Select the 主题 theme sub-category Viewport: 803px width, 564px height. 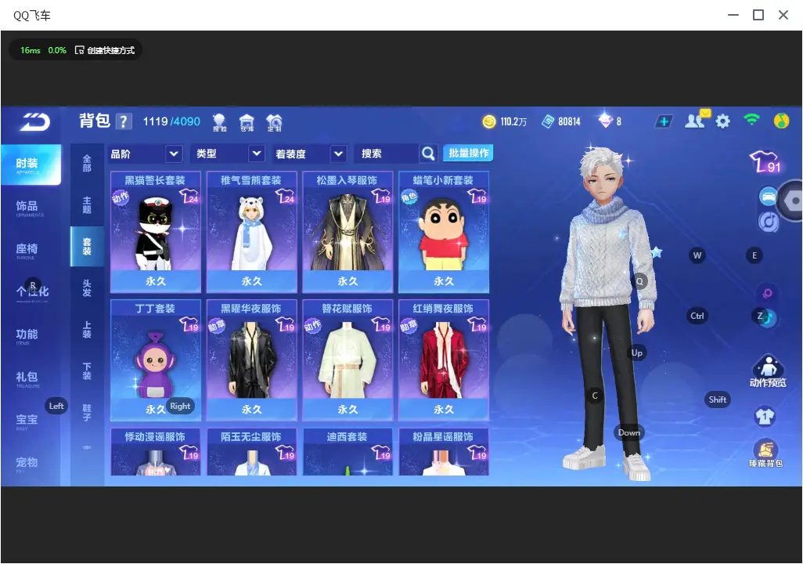tap(87, 204)
